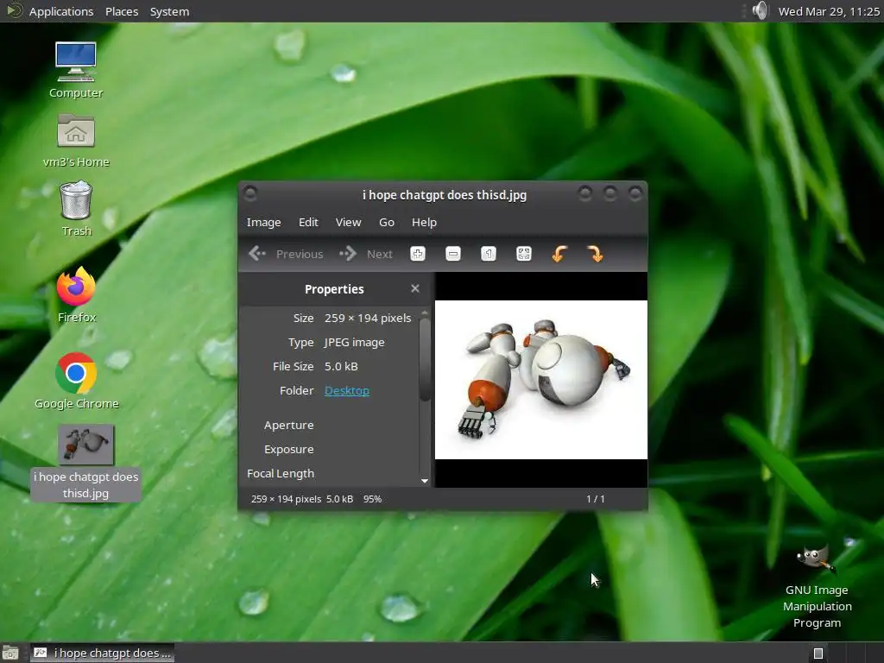The height and width of the screenshot is (663, 884).
Task: Select the Google Chrome desktop icon
Action: point(76,382)
